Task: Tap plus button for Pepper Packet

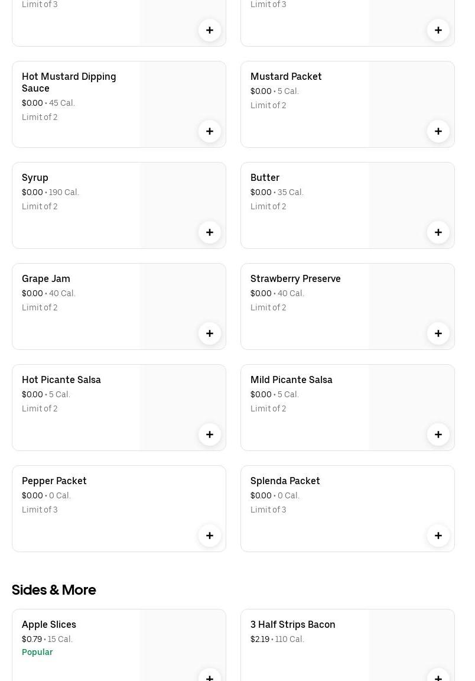Action: [x=210, y=536]
